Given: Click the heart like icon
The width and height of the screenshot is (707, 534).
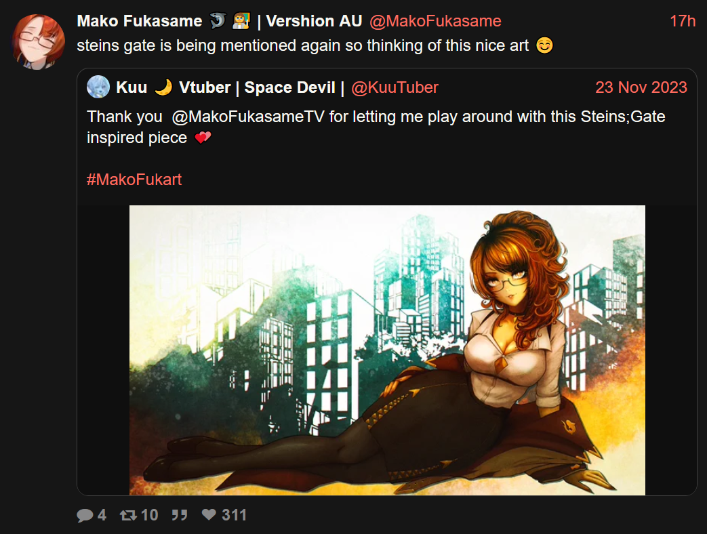Looking at the screenshot, I should pos(209,514).
